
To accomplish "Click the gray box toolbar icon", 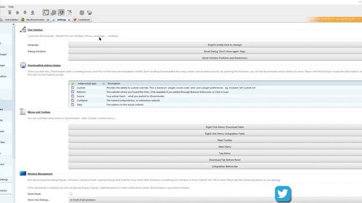I will click(x=81, y=12).
